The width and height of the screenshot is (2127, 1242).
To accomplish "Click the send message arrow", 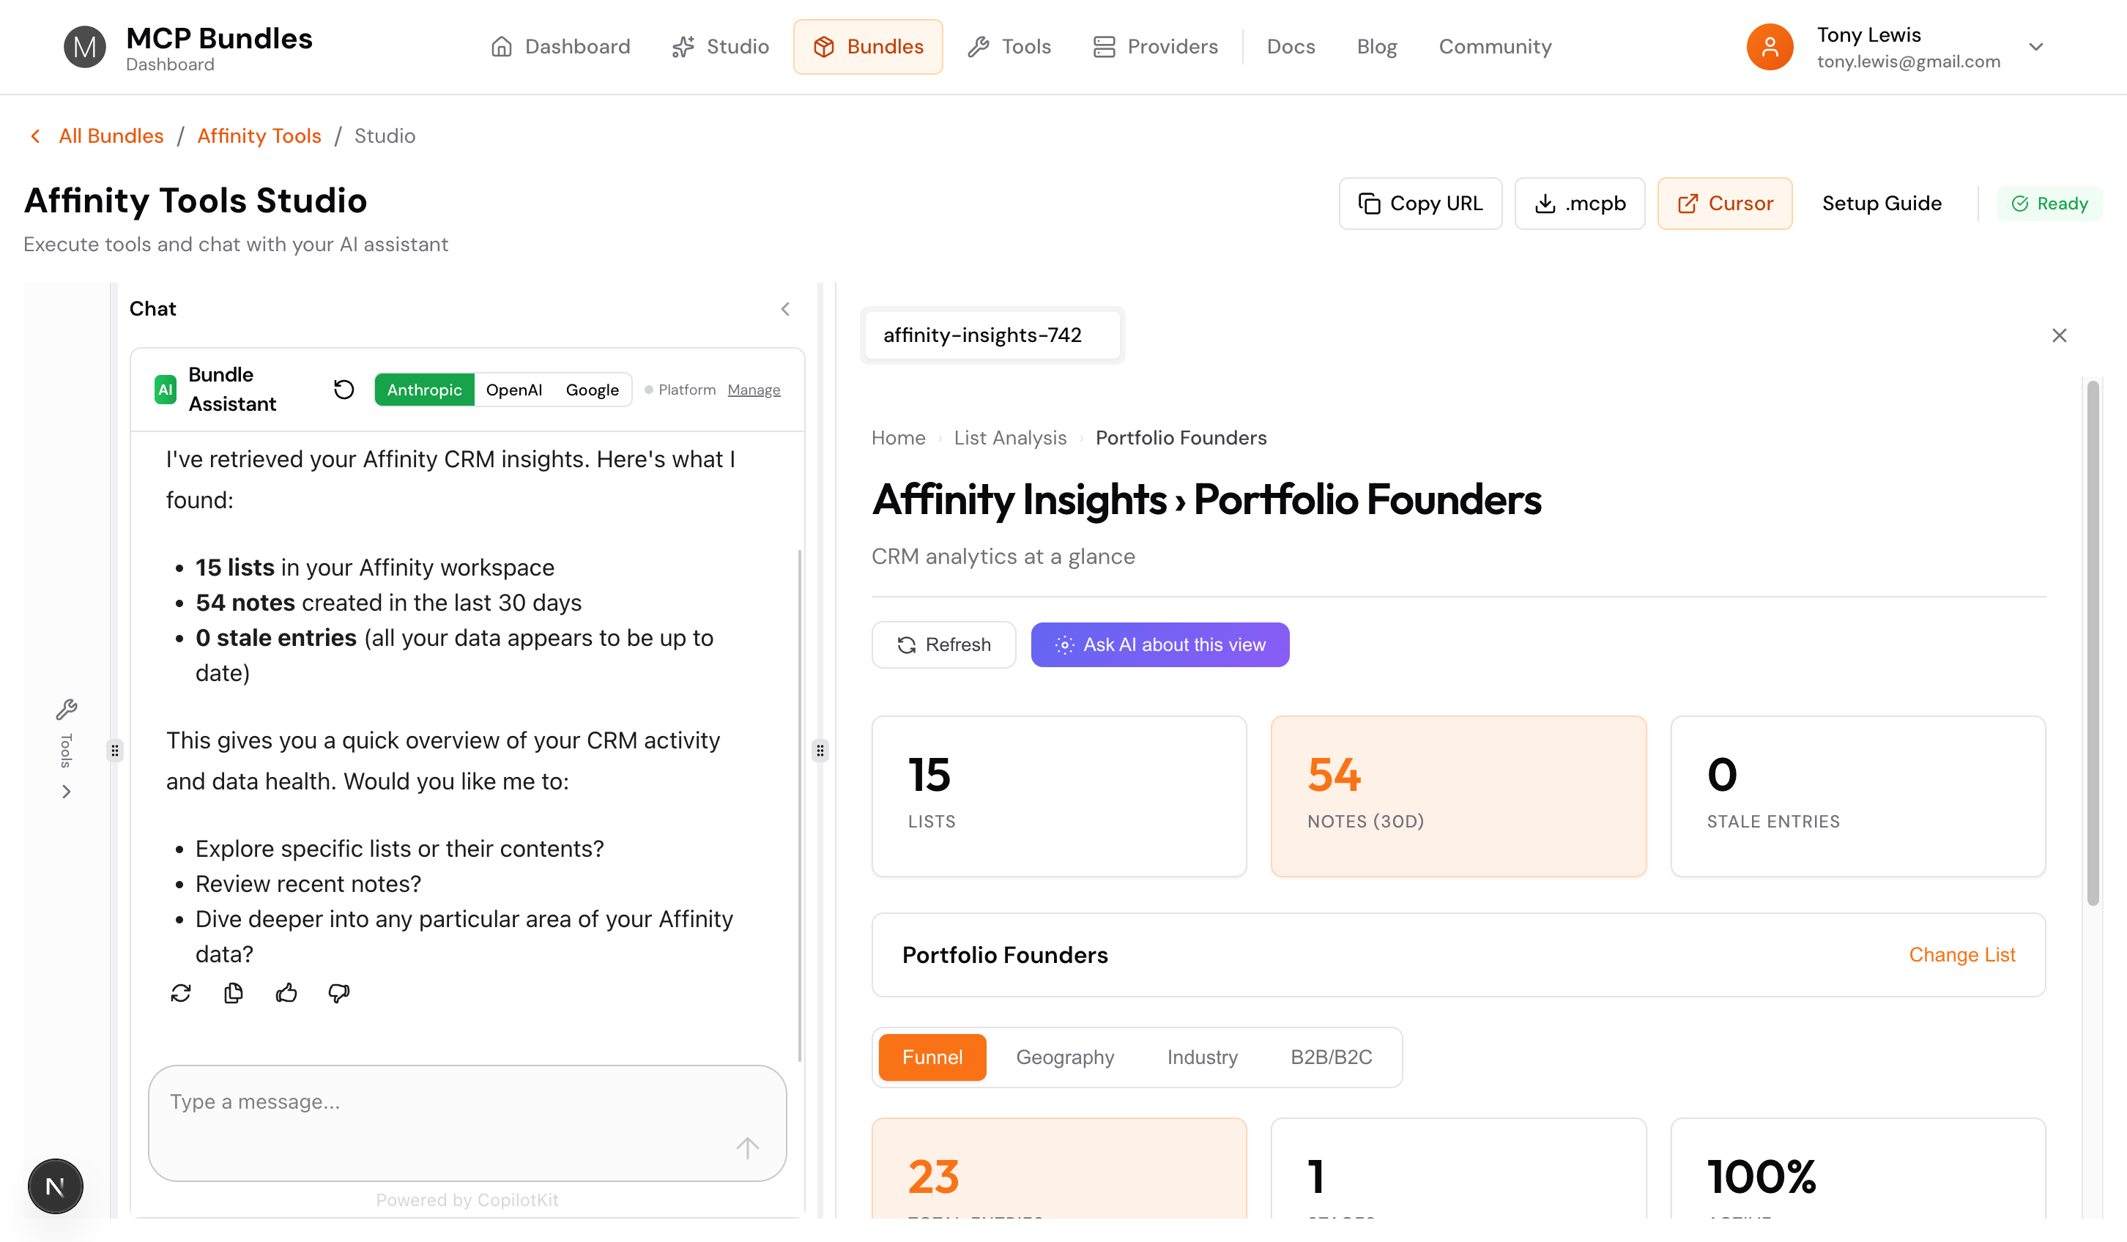I will (x=747, y=1148).
